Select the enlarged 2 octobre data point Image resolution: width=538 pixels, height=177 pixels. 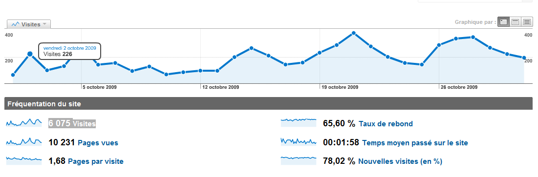click(x=30, y=54)
